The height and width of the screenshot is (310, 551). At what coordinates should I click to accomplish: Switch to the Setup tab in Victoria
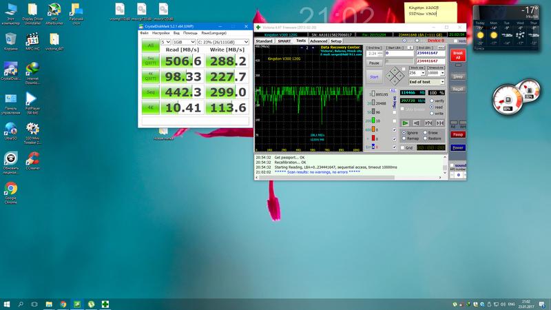(x=336, y=41)
